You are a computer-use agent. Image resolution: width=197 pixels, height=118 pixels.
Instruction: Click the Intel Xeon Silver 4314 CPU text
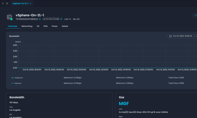pos(143,112)
